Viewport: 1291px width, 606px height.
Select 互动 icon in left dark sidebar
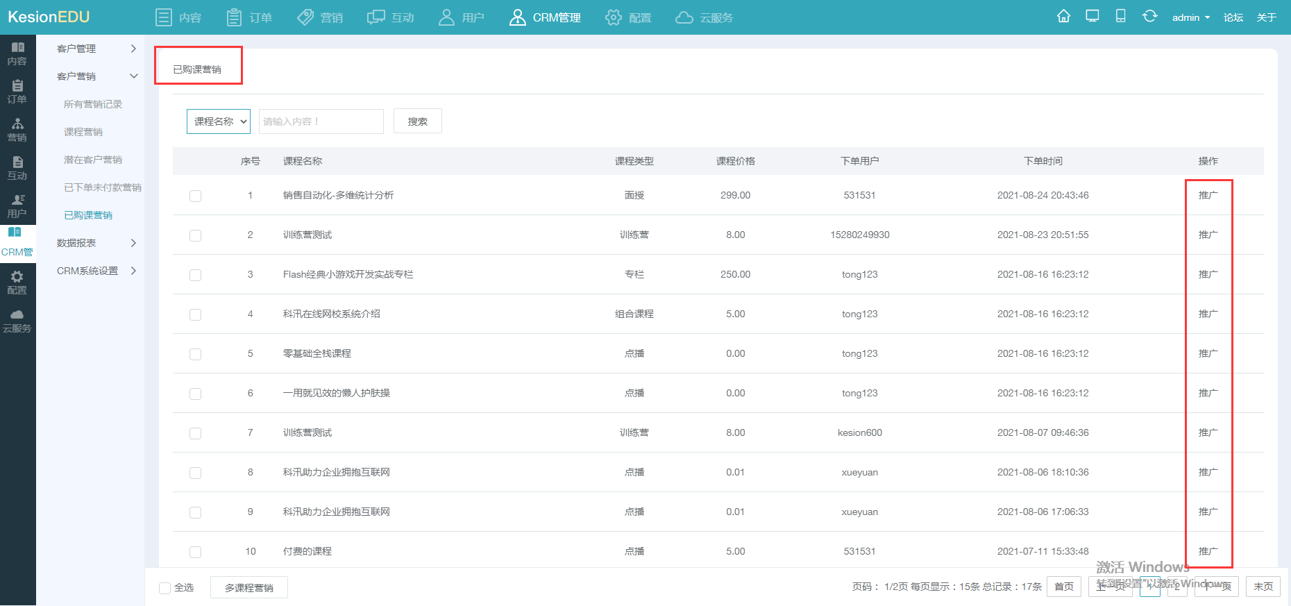(17, 168)
